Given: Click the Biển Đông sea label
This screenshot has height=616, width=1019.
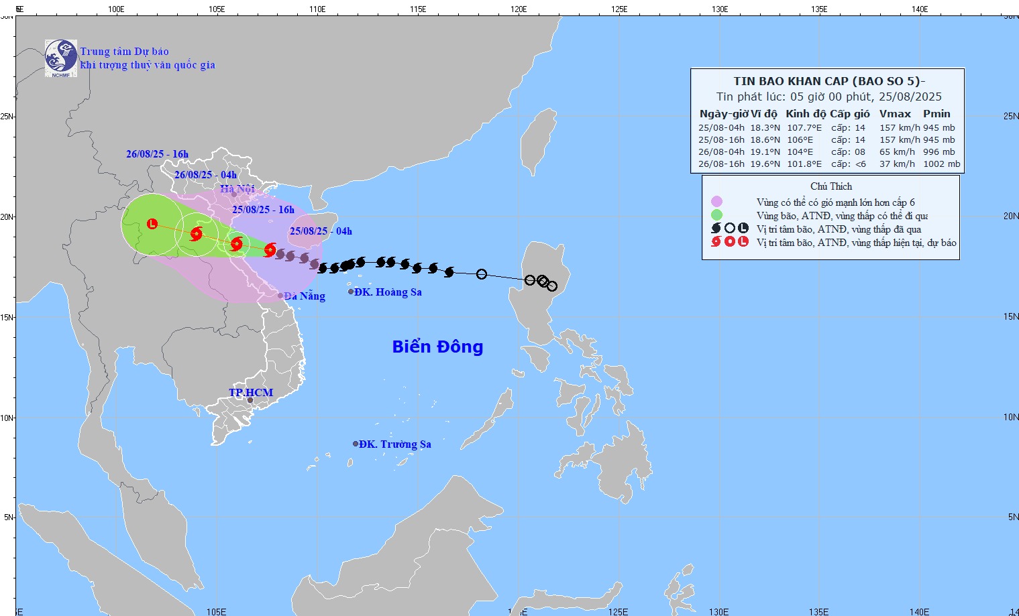Looking at the screenshot, I should (x=437, y=347).
